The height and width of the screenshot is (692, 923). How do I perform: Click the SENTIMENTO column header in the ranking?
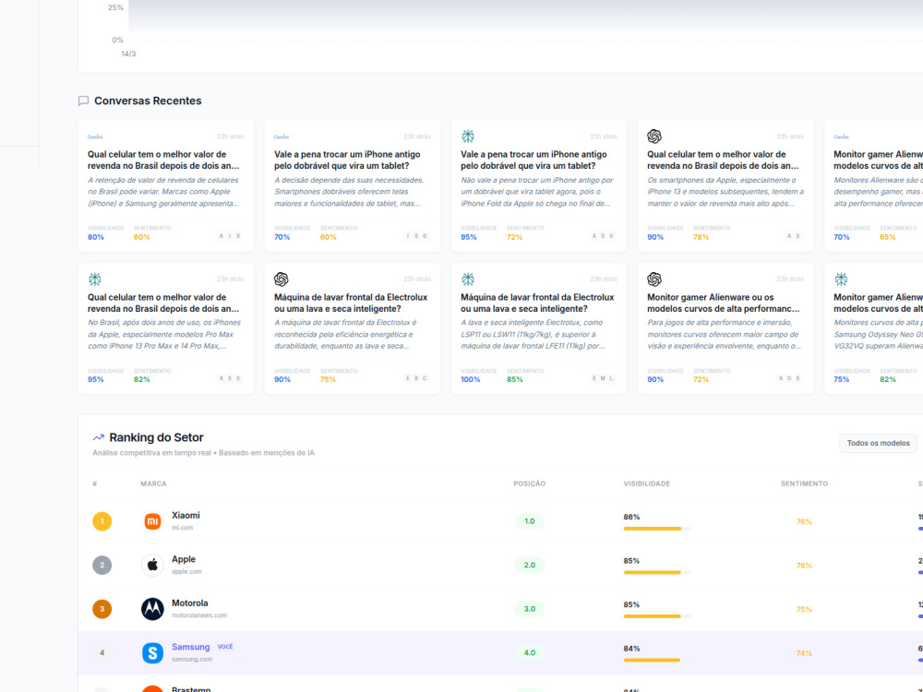pos(804,483)
